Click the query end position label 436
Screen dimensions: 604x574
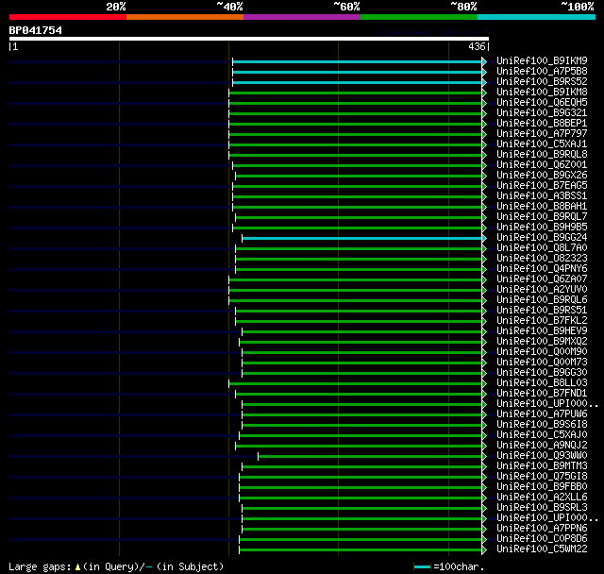(x=477, y=47)
